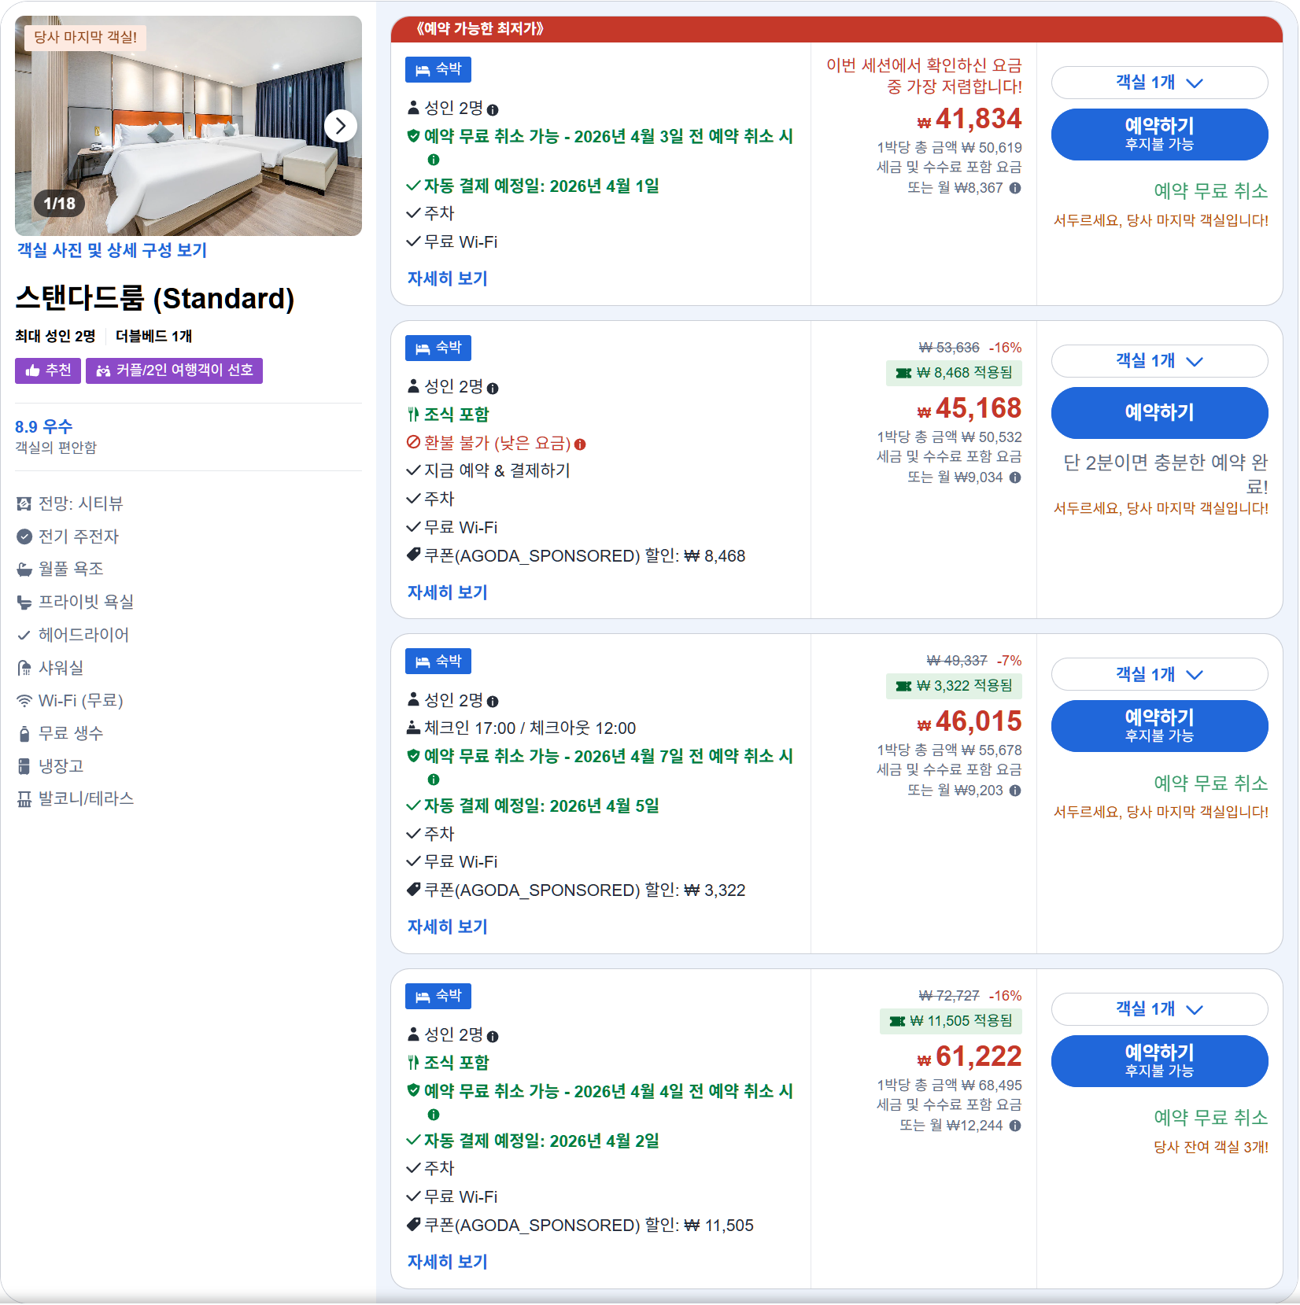Click the Wi-Fi (무료) amenity icon
The height and width of the screenshot is (1305, 1300).
tap(24, 700)
